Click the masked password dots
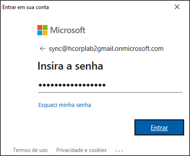Screen dimensions: 190x156 point(72,85)
